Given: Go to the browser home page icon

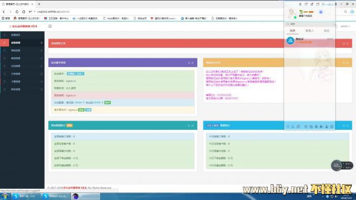Looking at the screenshot, I should 23,12.
